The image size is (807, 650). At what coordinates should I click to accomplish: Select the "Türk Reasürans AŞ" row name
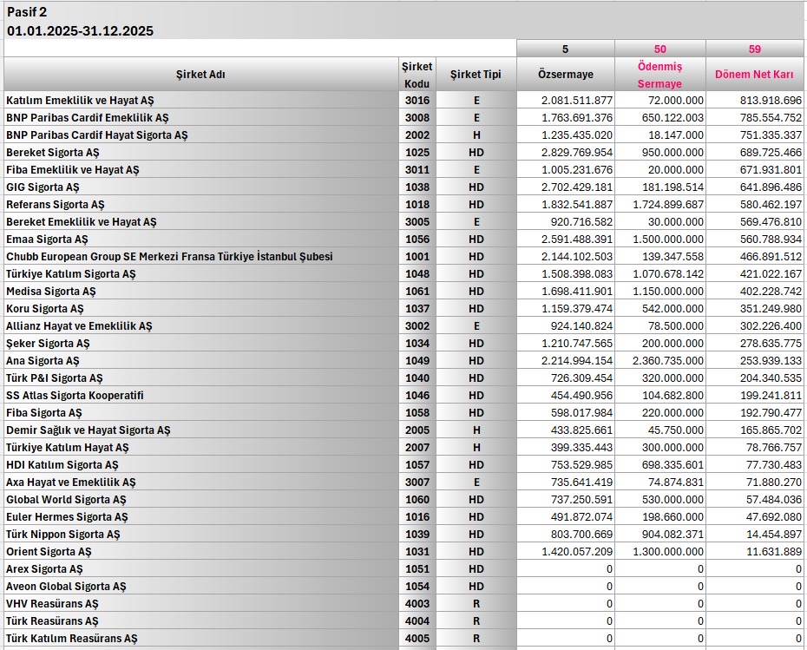click(52, 621)
